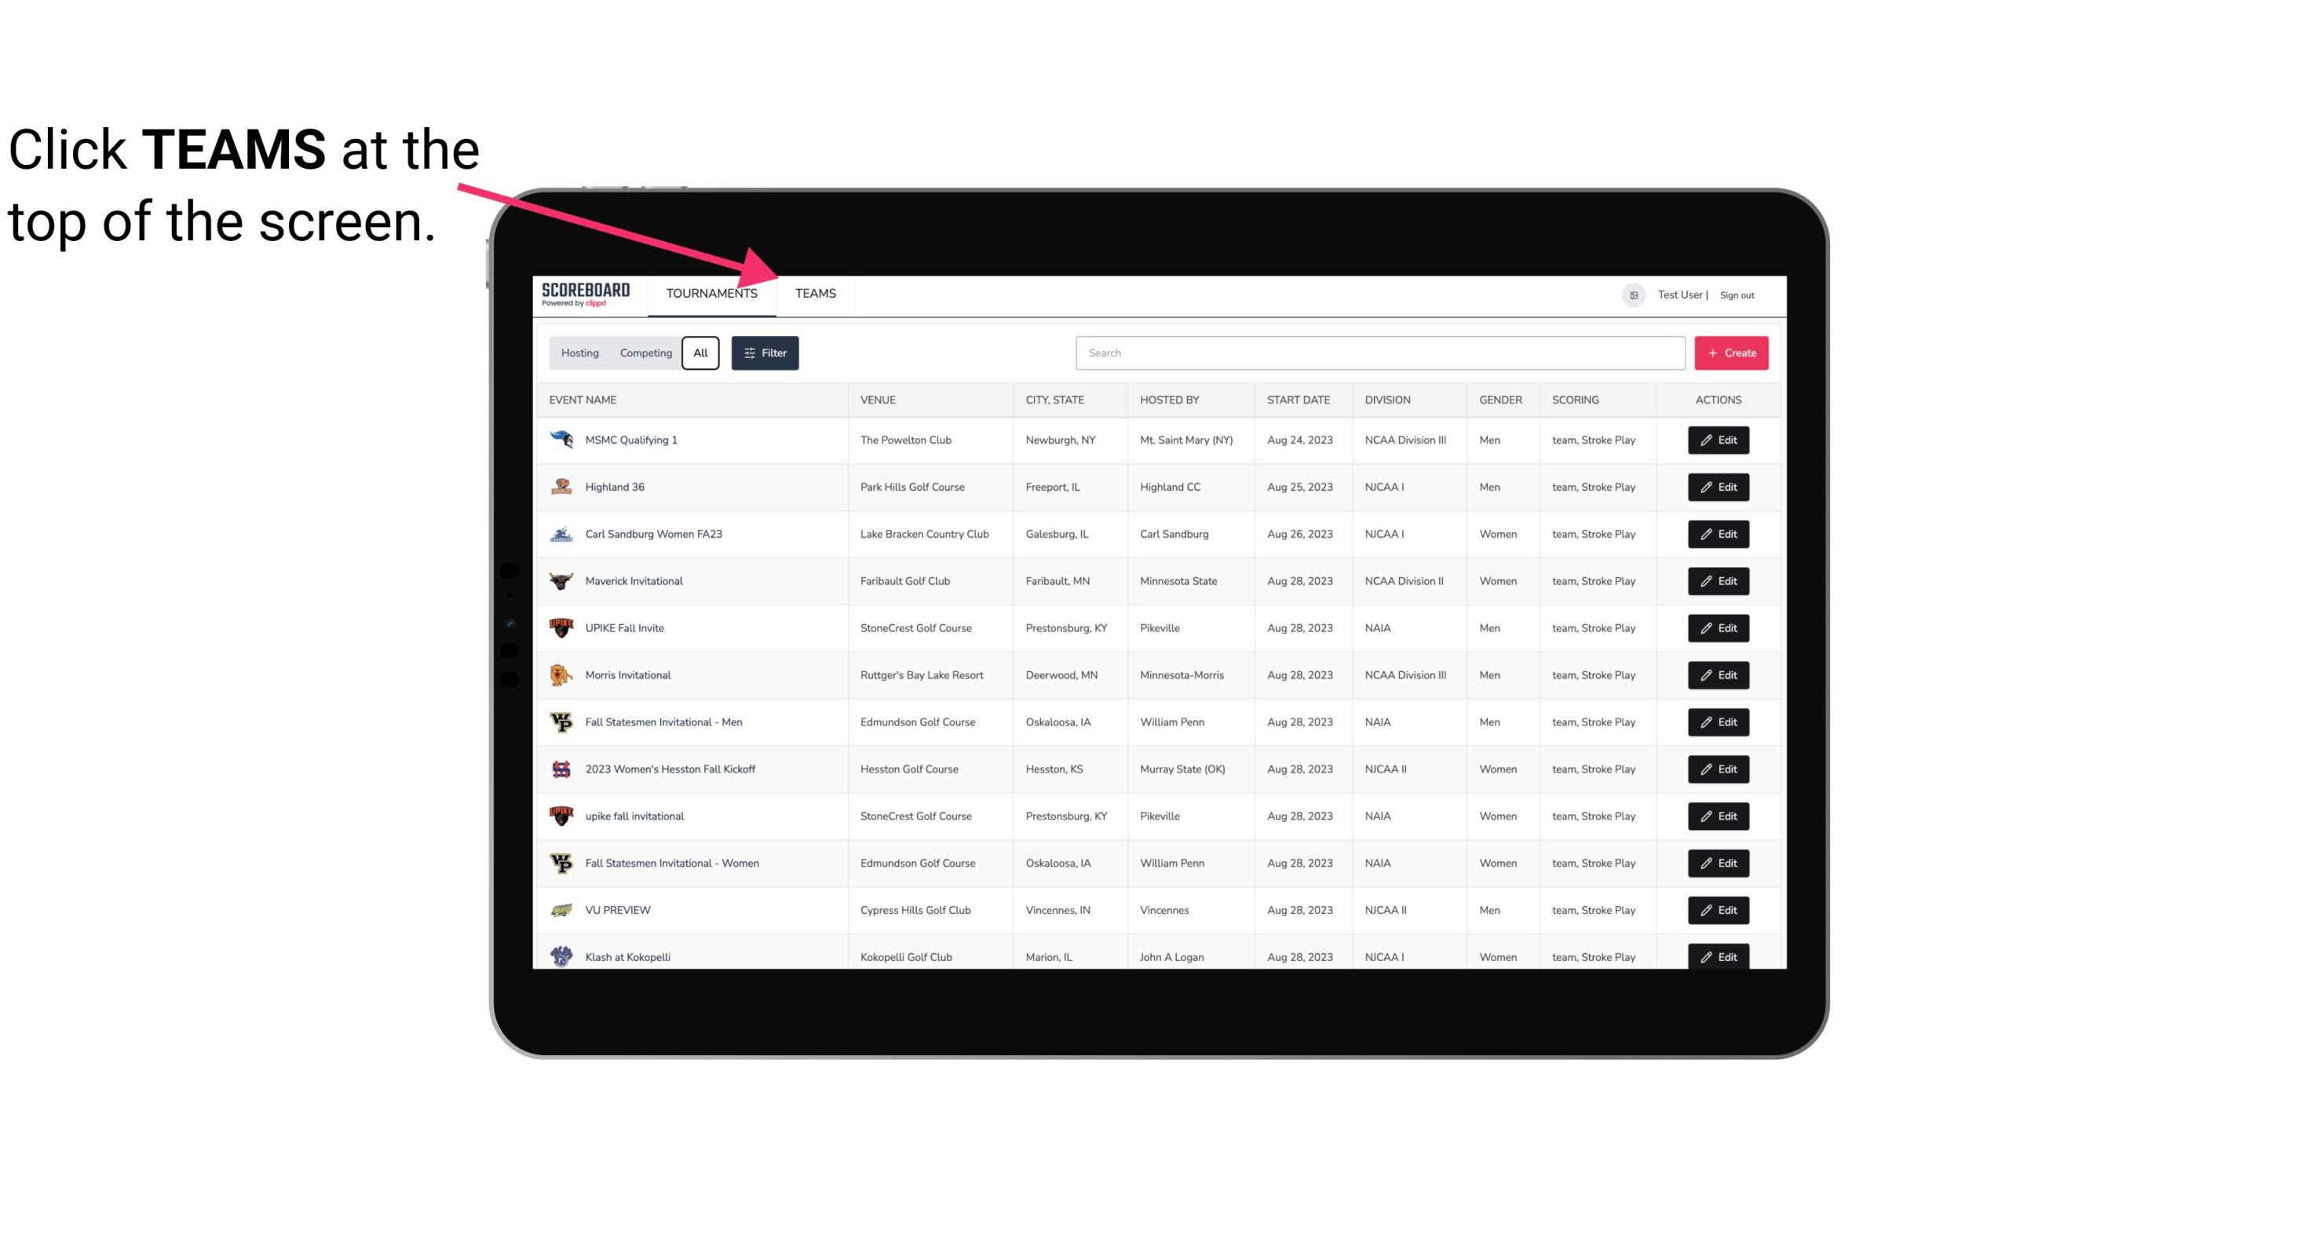2316x1246 pixels.
Task: Click the Edit icon for VU PREVIEW
Action: (x=1719, y=910)
